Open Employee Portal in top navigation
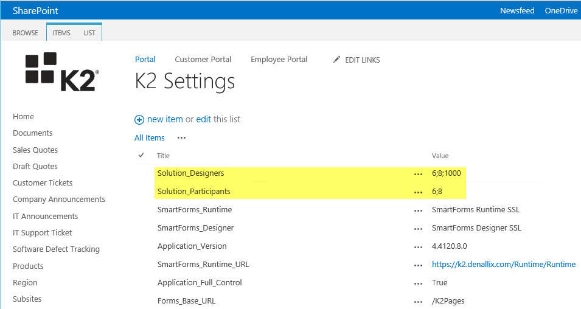This screenshot has width=581, height=309. [x=279, y=59]
